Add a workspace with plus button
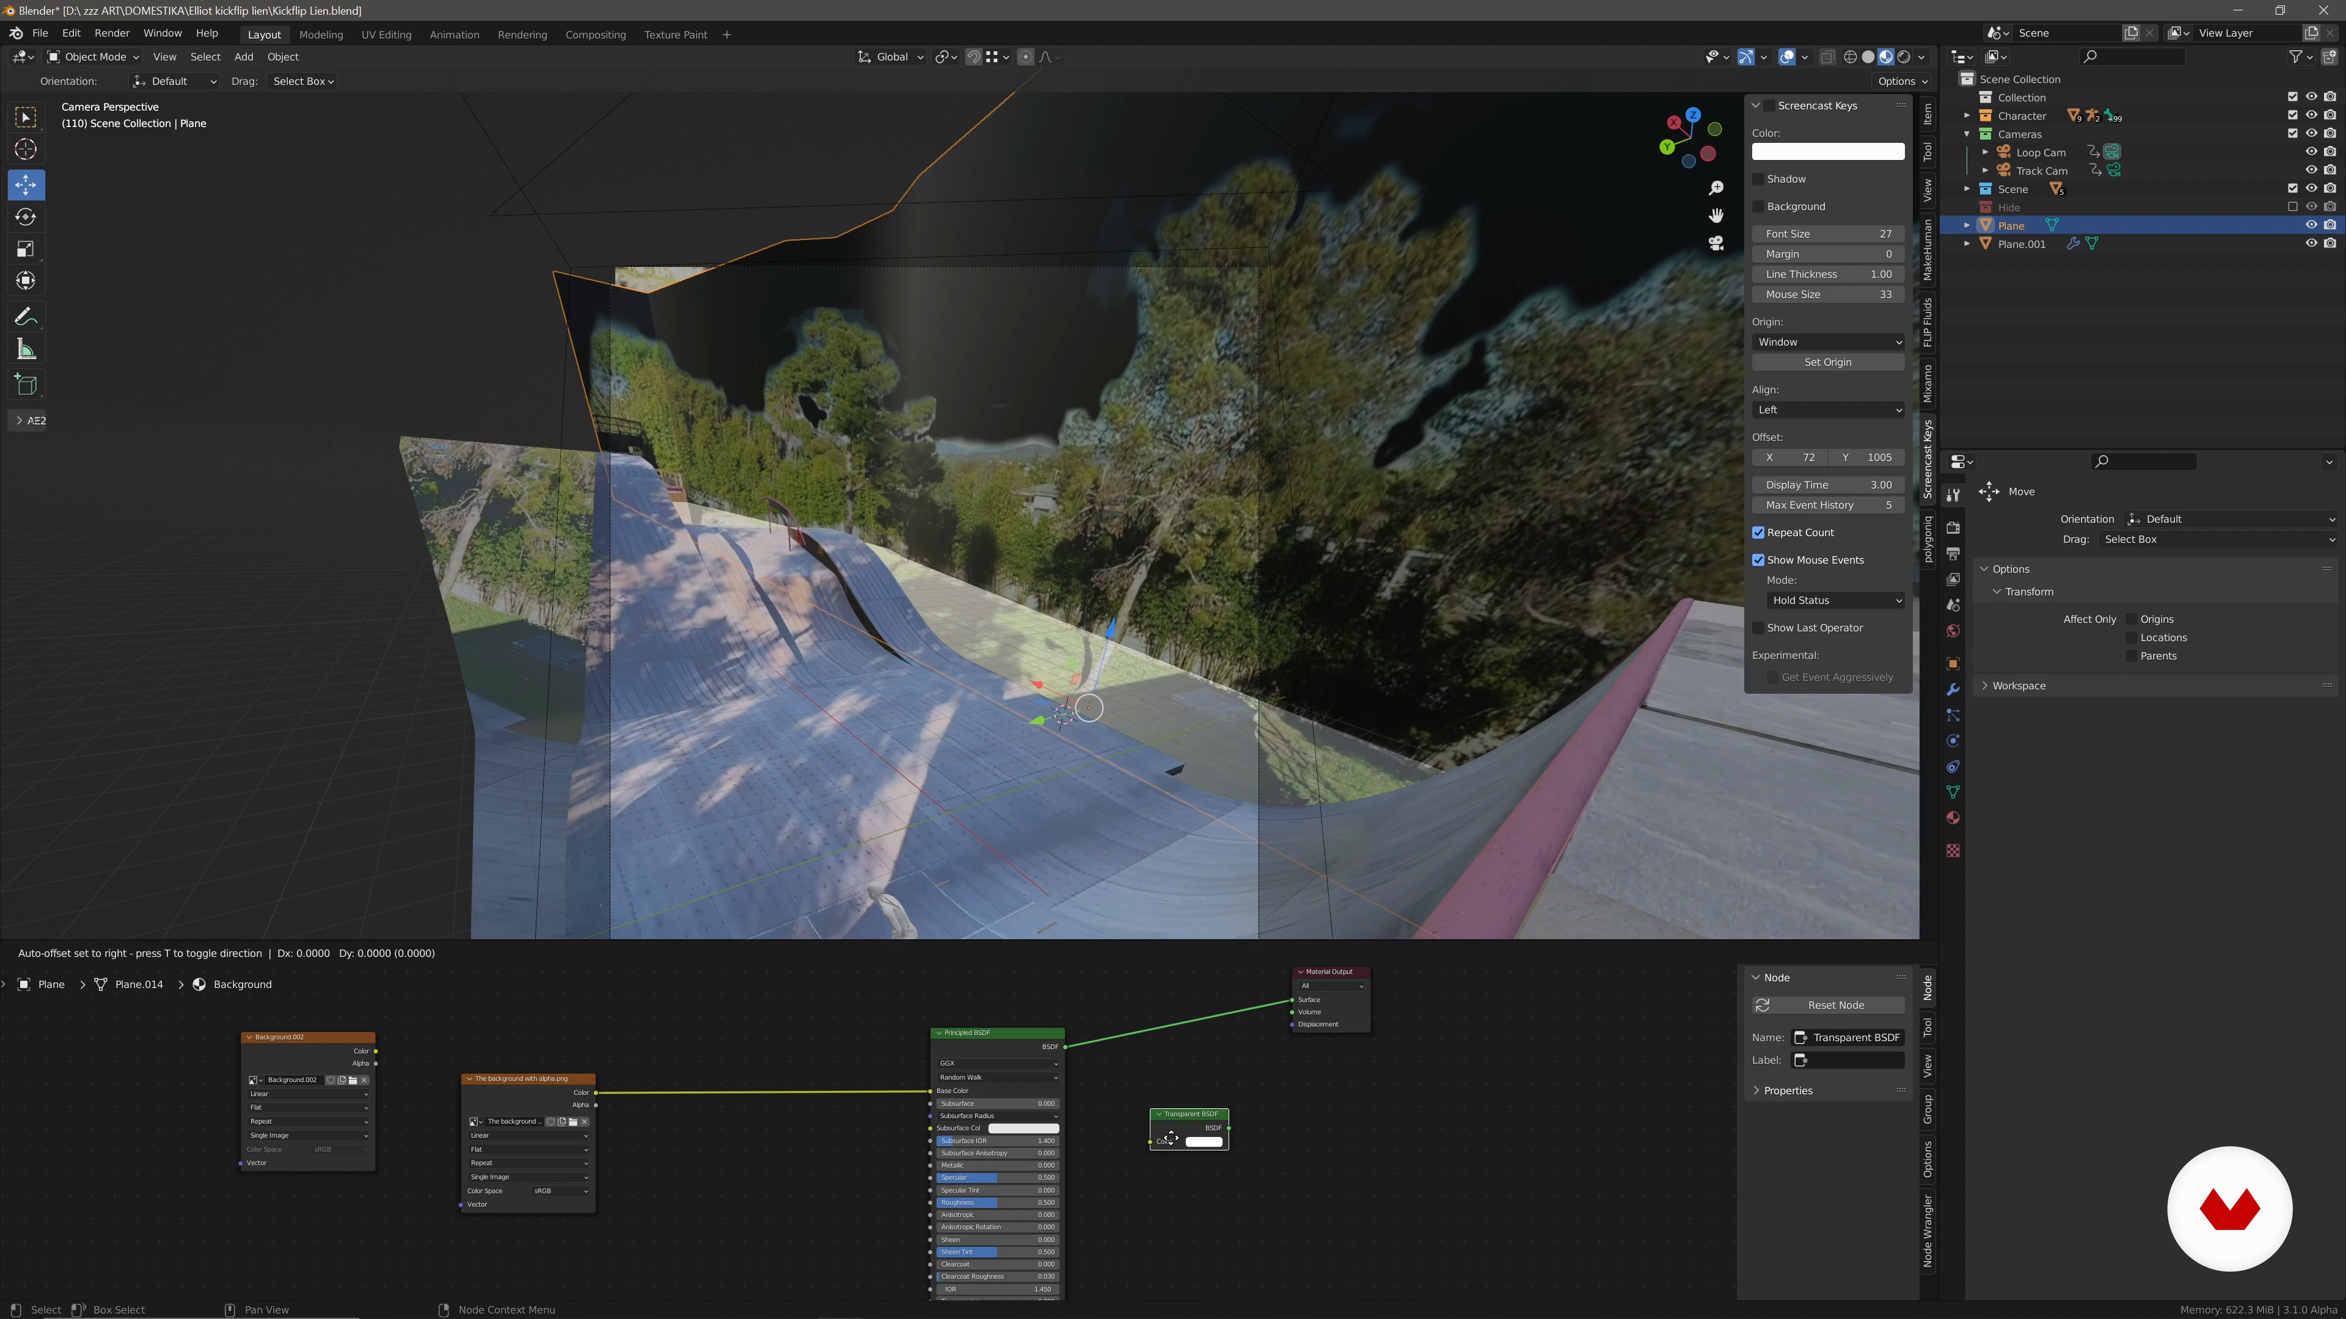Viewport: 2346px width, 1319px height. [x=726, y=35]
